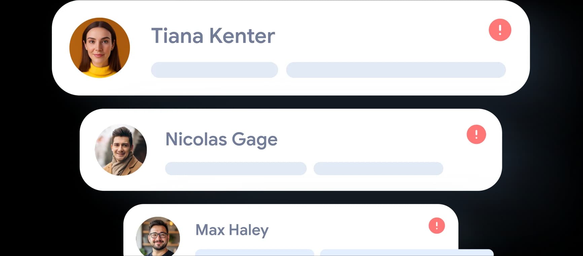The height and width of the screenshot is (256, 583).
Task: Click the red alert icon on Tiana Kenter's card
Action: 500,30
